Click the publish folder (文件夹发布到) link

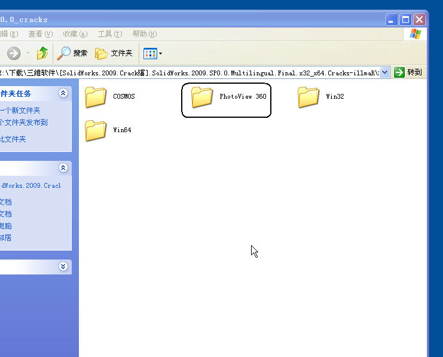point(24,123)
